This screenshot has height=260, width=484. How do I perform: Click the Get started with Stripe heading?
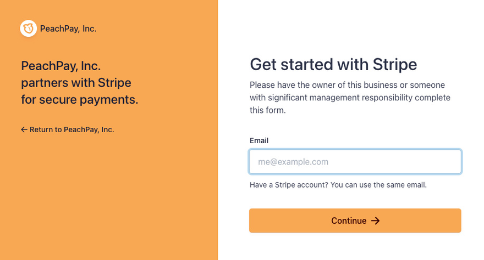coord(333,64)
